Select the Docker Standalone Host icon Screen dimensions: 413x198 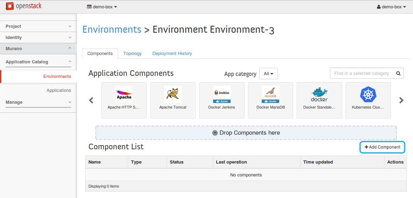[x=319, y=94]
